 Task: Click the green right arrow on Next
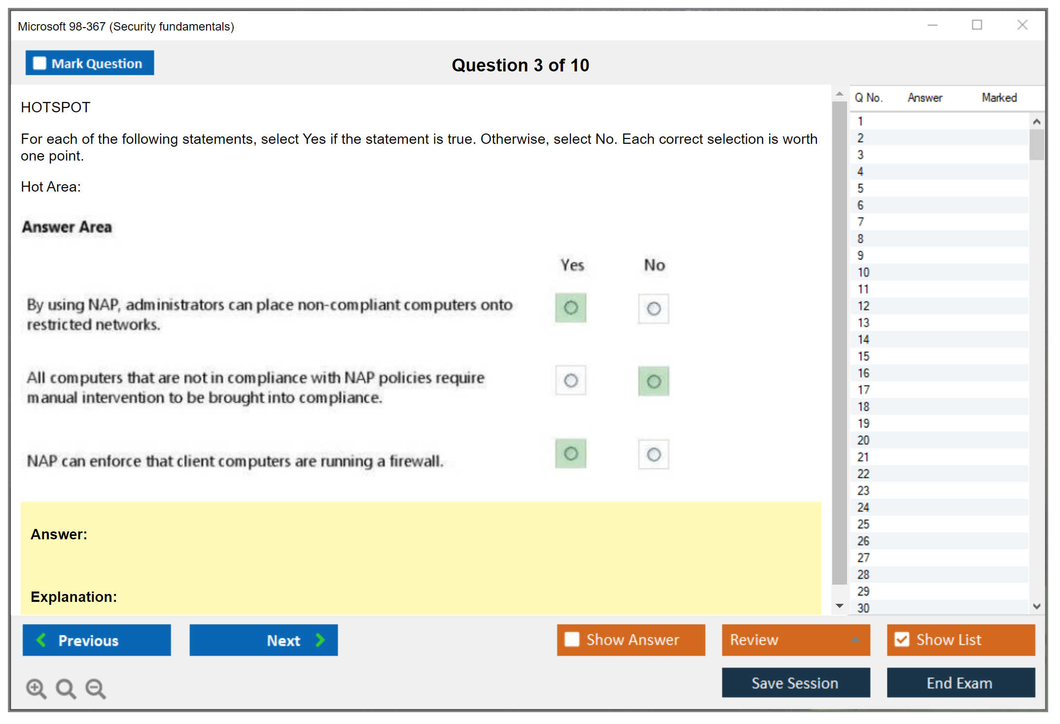pos(320,640)
